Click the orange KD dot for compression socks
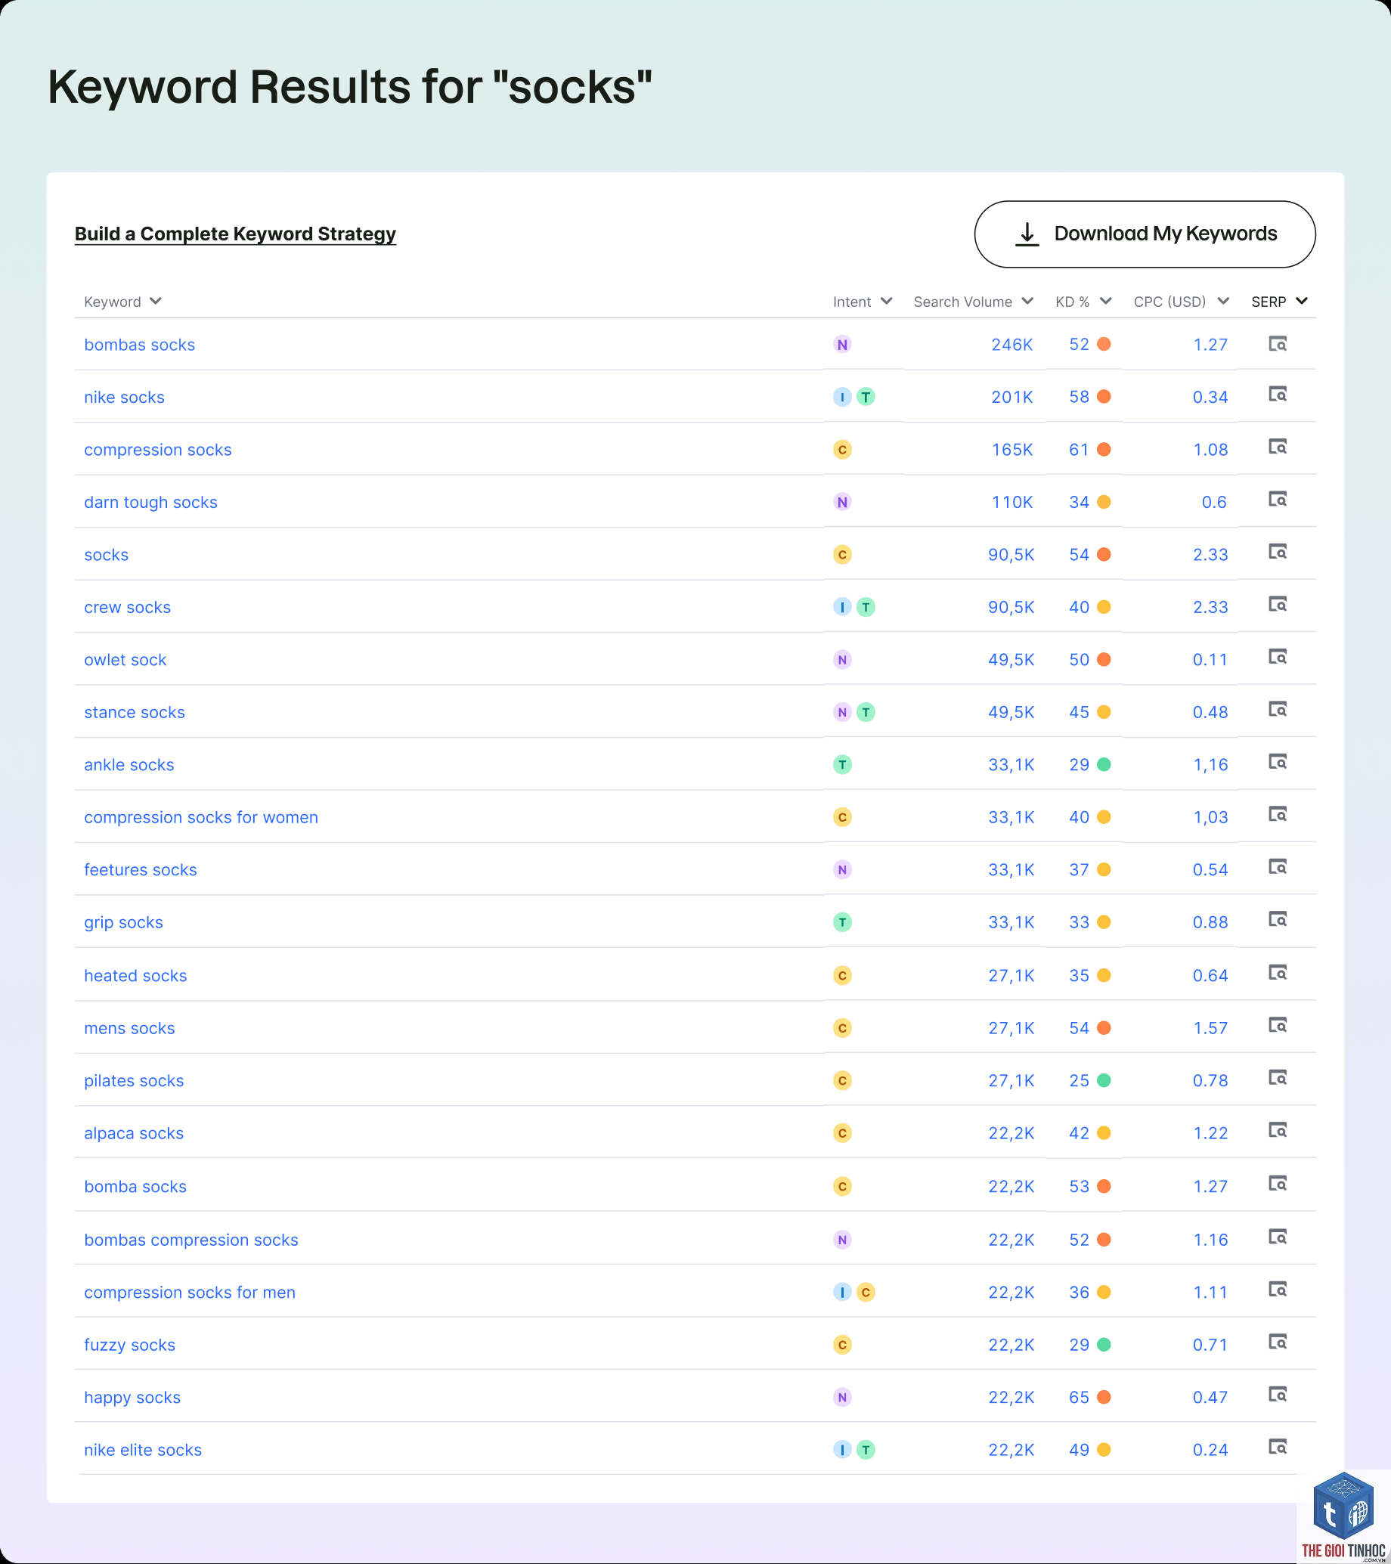This screenshot has width=1391, height=1564. pos(1103,449)
